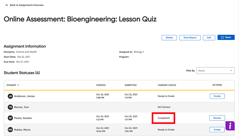Click the back arrow icon

click(6, 5)
